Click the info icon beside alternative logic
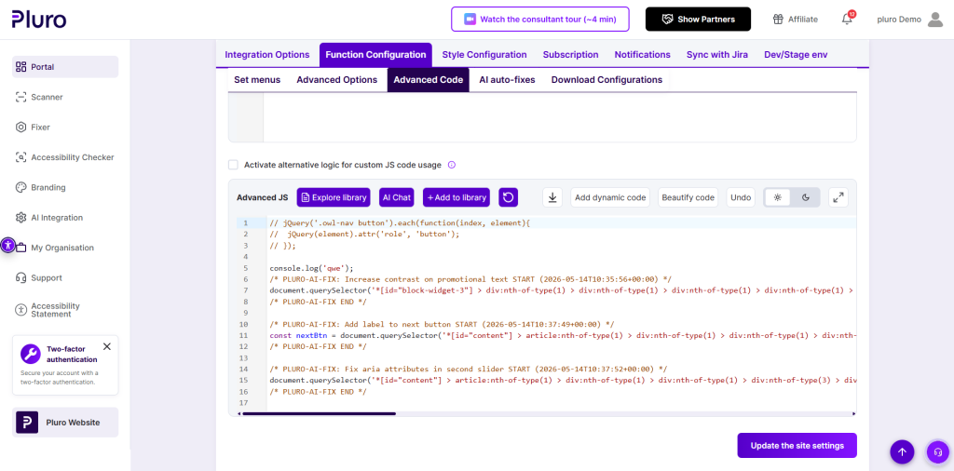954x471 pixels. pos(452,165)
